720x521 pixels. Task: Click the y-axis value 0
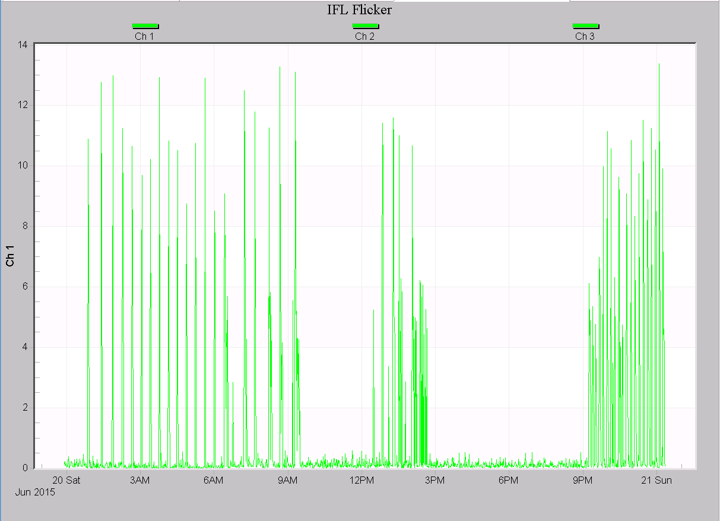(x=25, y=468)
